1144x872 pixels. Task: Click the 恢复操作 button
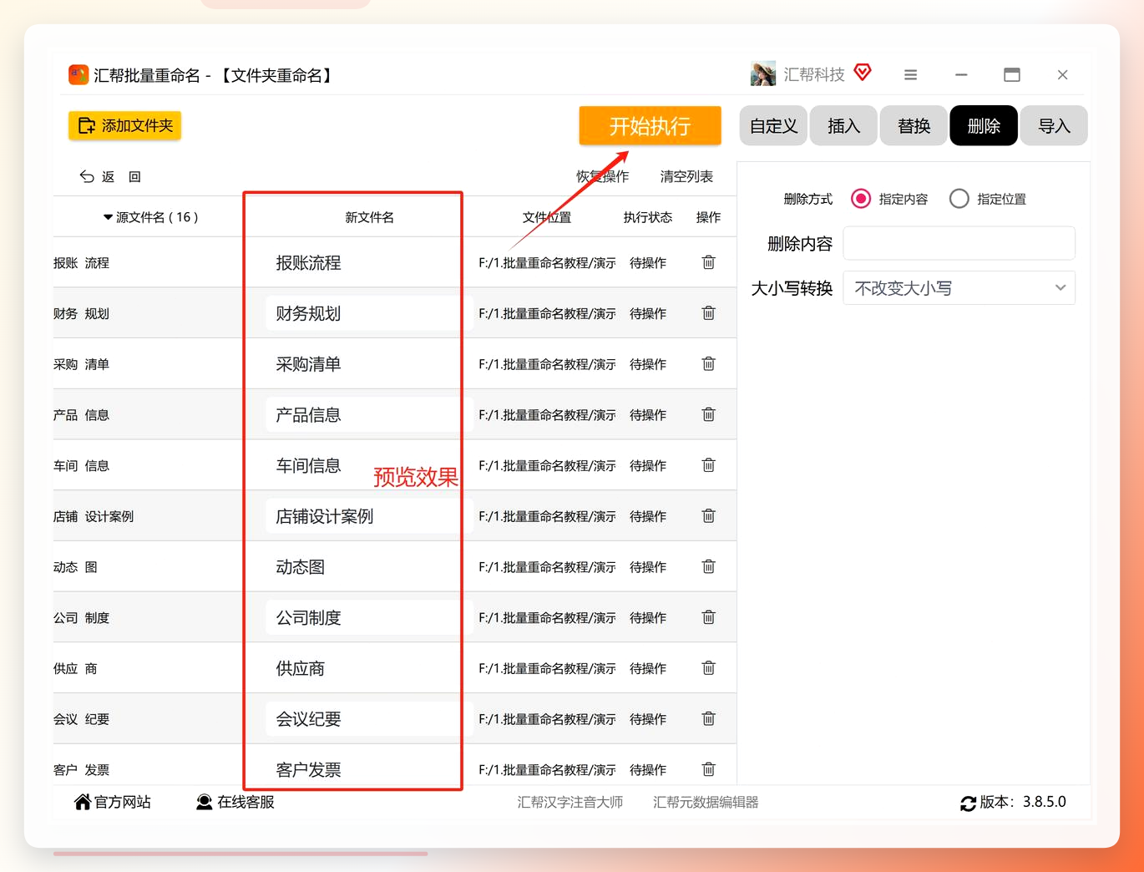pyautogui.click(x=603, y=177)
